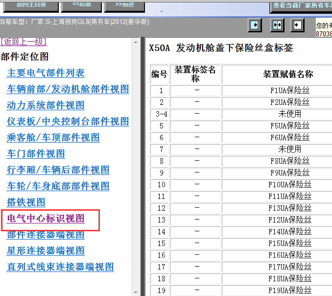Click the left panel scroll-down arrow
The height and width of the screenshot is (296, 332).
[136, 293]
